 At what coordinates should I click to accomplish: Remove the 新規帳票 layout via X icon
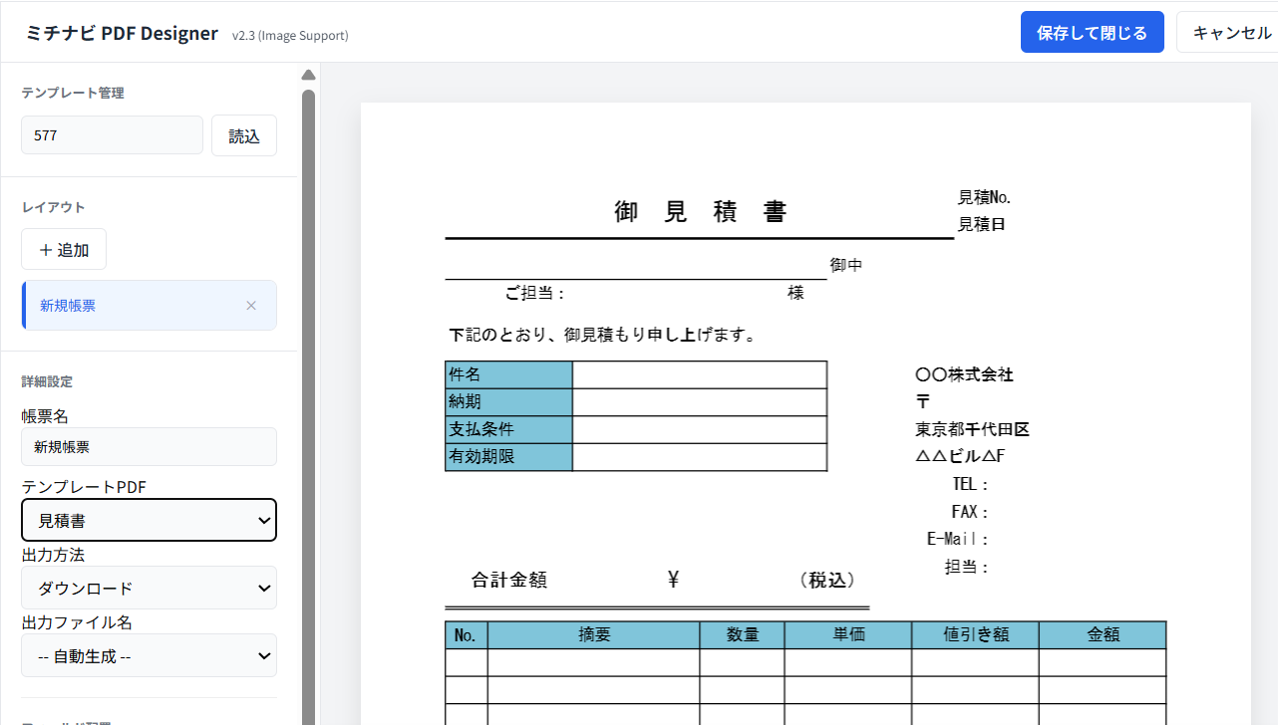tap(251, 306)
